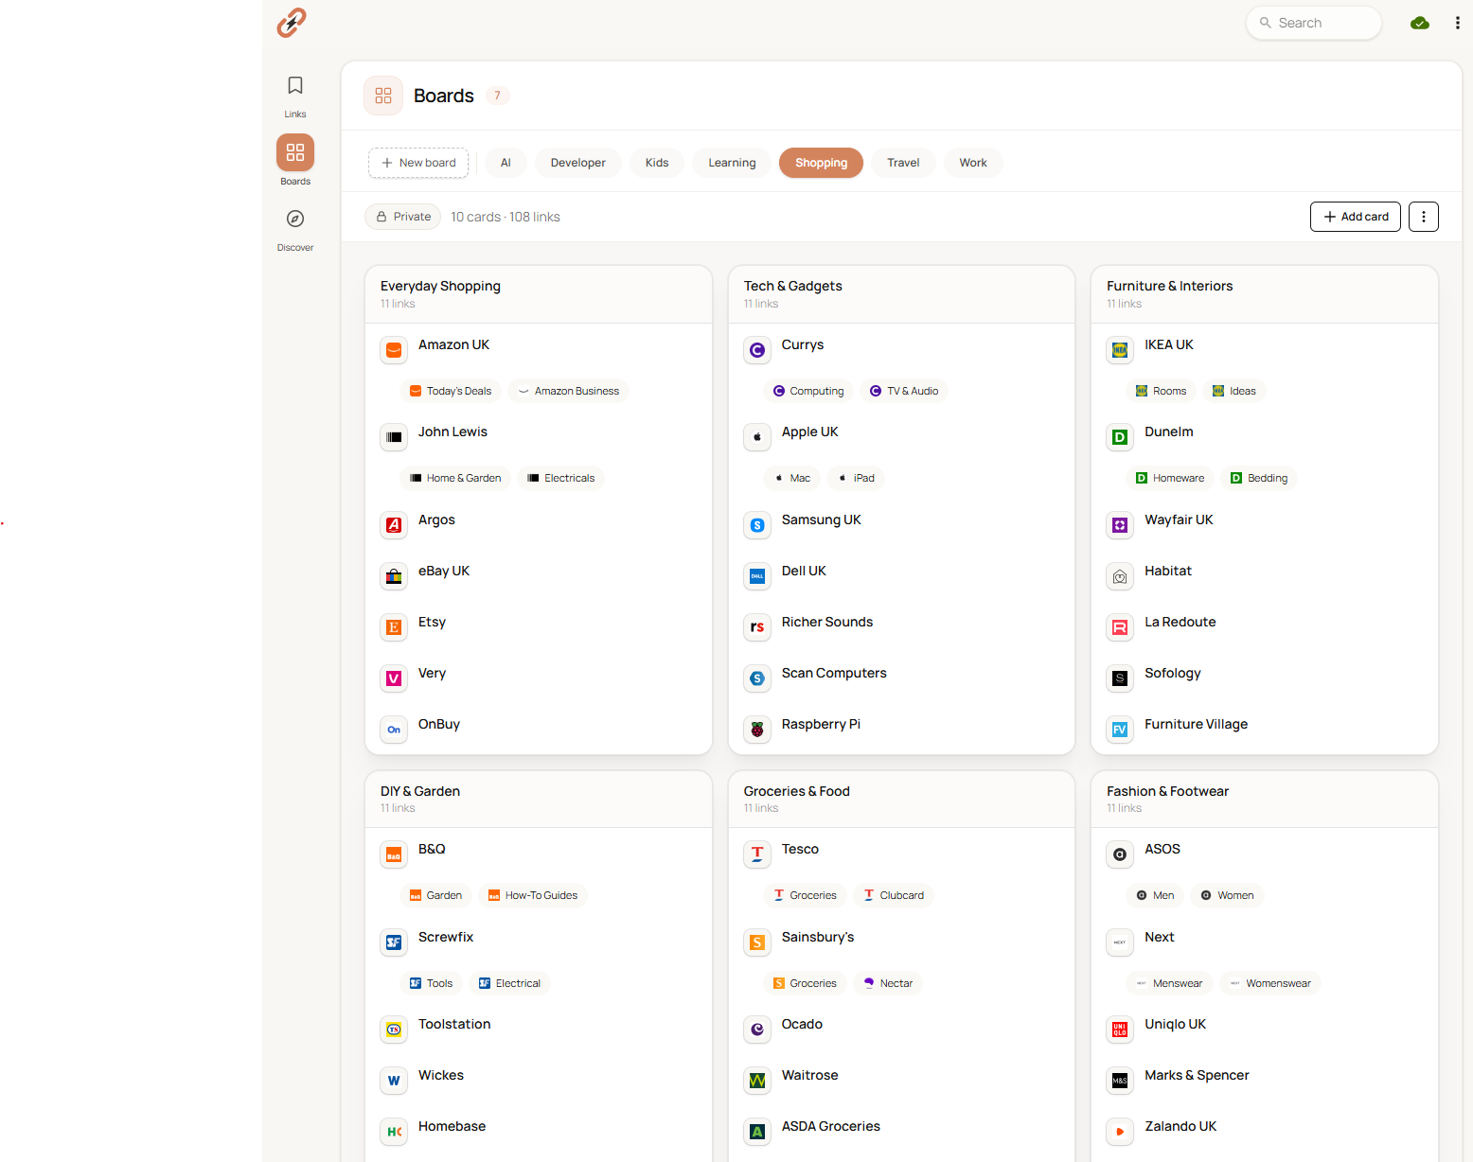
Task: Click the Amazon UK favicon
Action: pos(394,350)
